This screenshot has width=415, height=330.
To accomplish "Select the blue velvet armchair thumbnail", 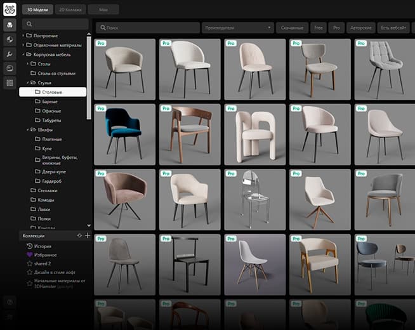I will coord(124,134).
